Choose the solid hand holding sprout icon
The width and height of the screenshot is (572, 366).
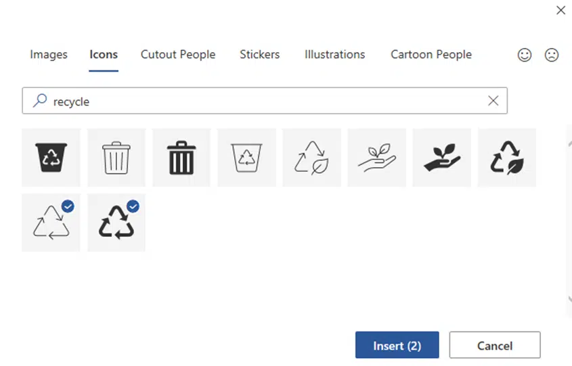click(x=442, y=158)
